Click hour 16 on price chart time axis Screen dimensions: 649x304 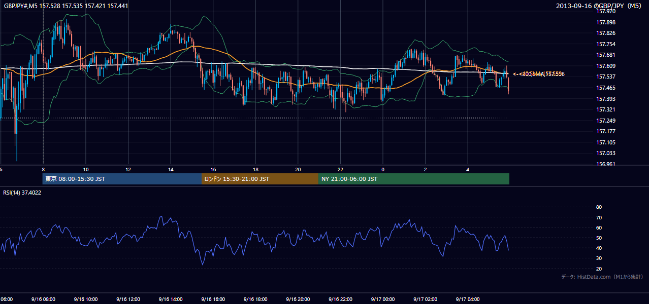[213, 169]
